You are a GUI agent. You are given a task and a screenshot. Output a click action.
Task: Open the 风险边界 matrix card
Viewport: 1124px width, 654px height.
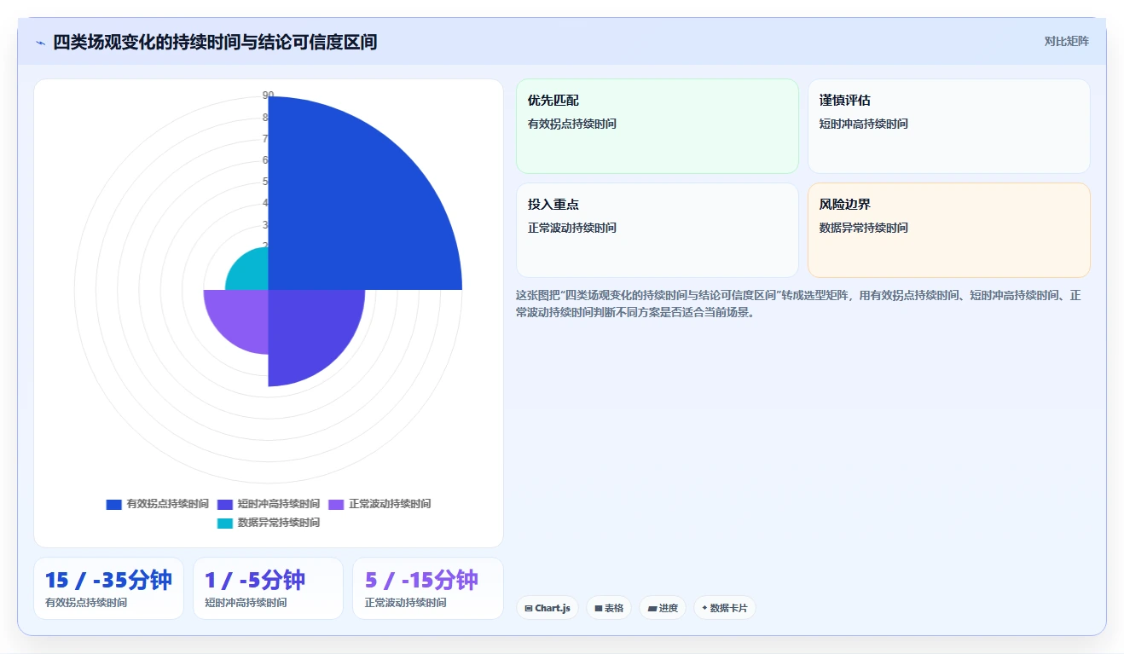pyautogui.click(x=949, y=230)
